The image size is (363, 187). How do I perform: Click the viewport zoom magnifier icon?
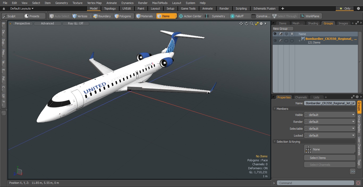coord(252,24)
